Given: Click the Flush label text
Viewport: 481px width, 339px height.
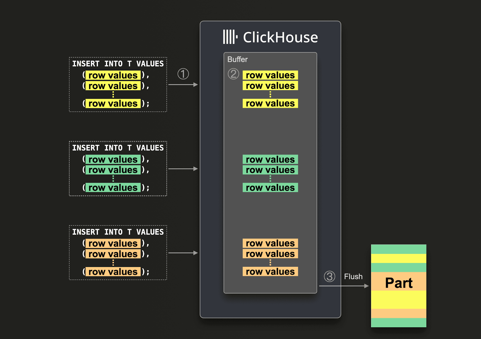Looking at the screenshot, I should tap(353, 277).
